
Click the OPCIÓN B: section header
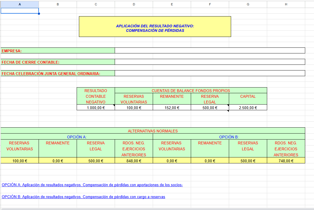pos(229,137)
